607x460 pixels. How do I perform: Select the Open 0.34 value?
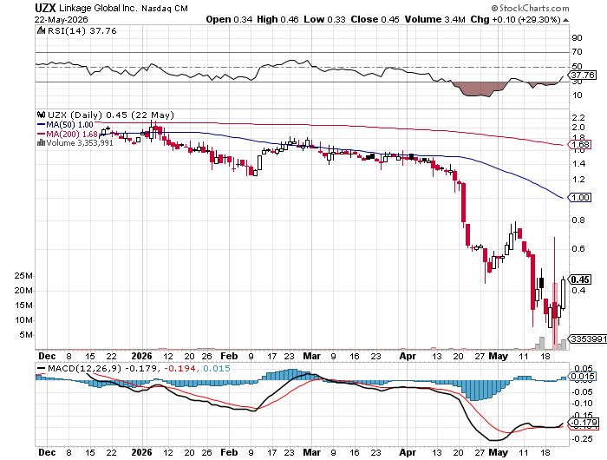point(229,19)
